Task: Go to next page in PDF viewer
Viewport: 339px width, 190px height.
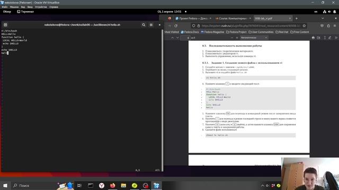Action: [x=177, y=37]
